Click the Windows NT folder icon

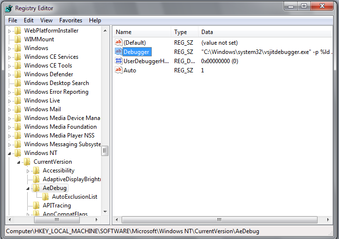(18, 153)
